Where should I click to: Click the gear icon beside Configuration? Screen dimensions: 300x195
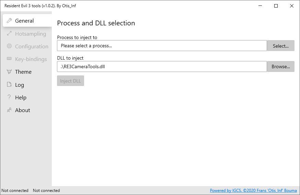(9, 46)
